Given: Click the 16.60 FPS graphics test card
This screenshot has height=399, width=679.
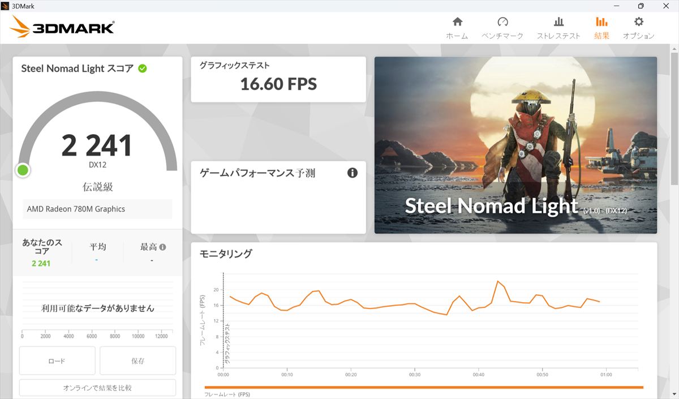Looking at the screenshot, I should (x=278, y=79).
